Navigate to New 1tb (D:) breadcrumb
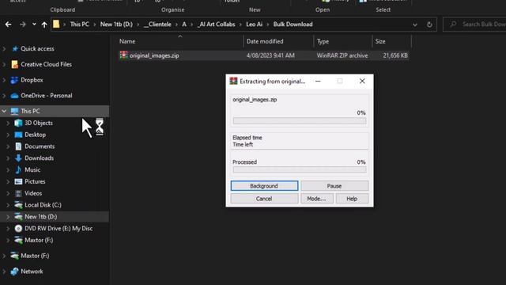This screenshot has width=506, height=285. point(116,25)
